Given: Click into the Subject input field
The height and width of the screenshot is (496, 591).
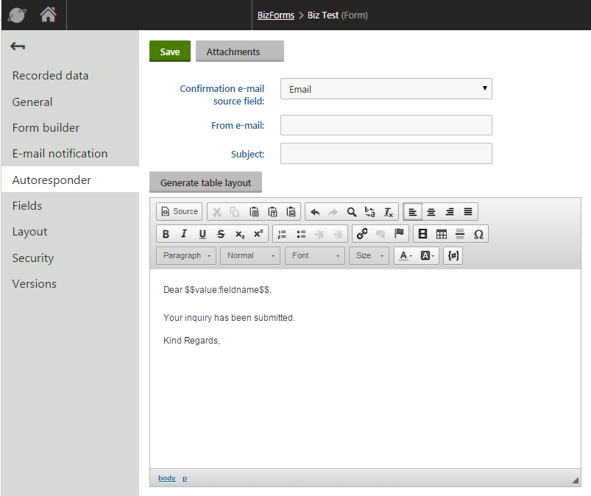Looking at the screenshot, I should coord(386,154).
